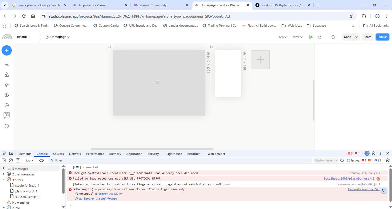Click the Code button
Screen dimensions: 392x209
347,37
